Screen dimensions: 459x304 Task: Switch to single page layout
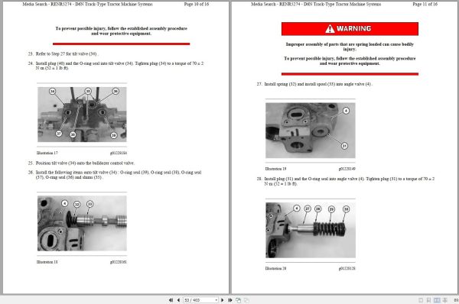[421, 300]
